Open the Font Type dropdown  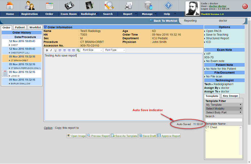tap(115, 50)
